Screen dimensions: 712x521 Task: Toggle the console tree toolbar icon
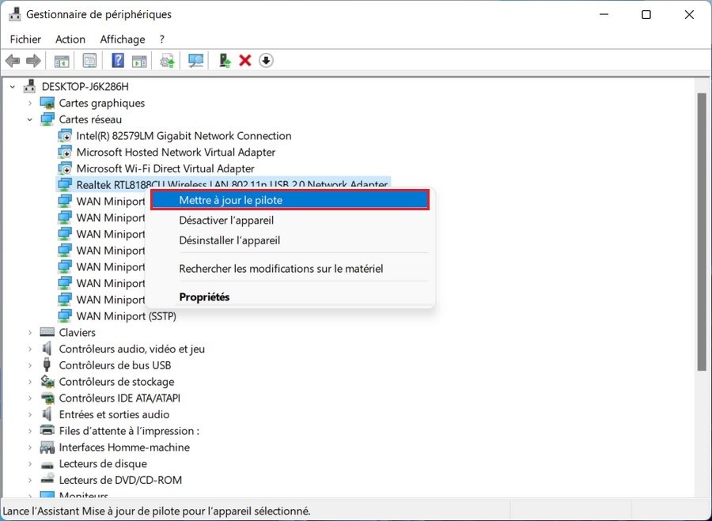click(x=62, y=61)
